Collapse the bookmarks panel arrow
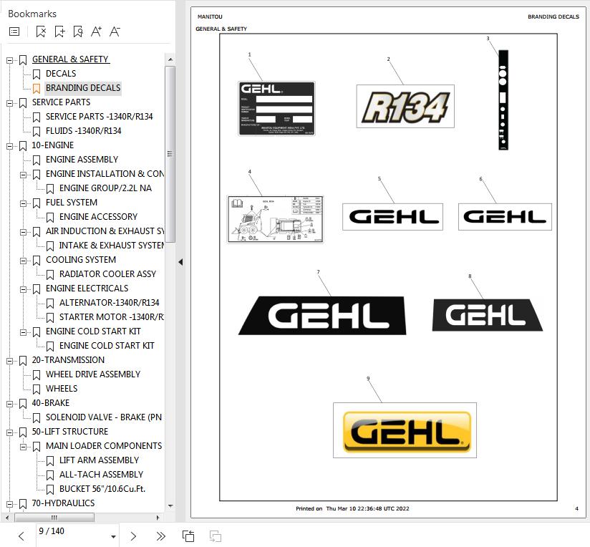 point(180,262)
